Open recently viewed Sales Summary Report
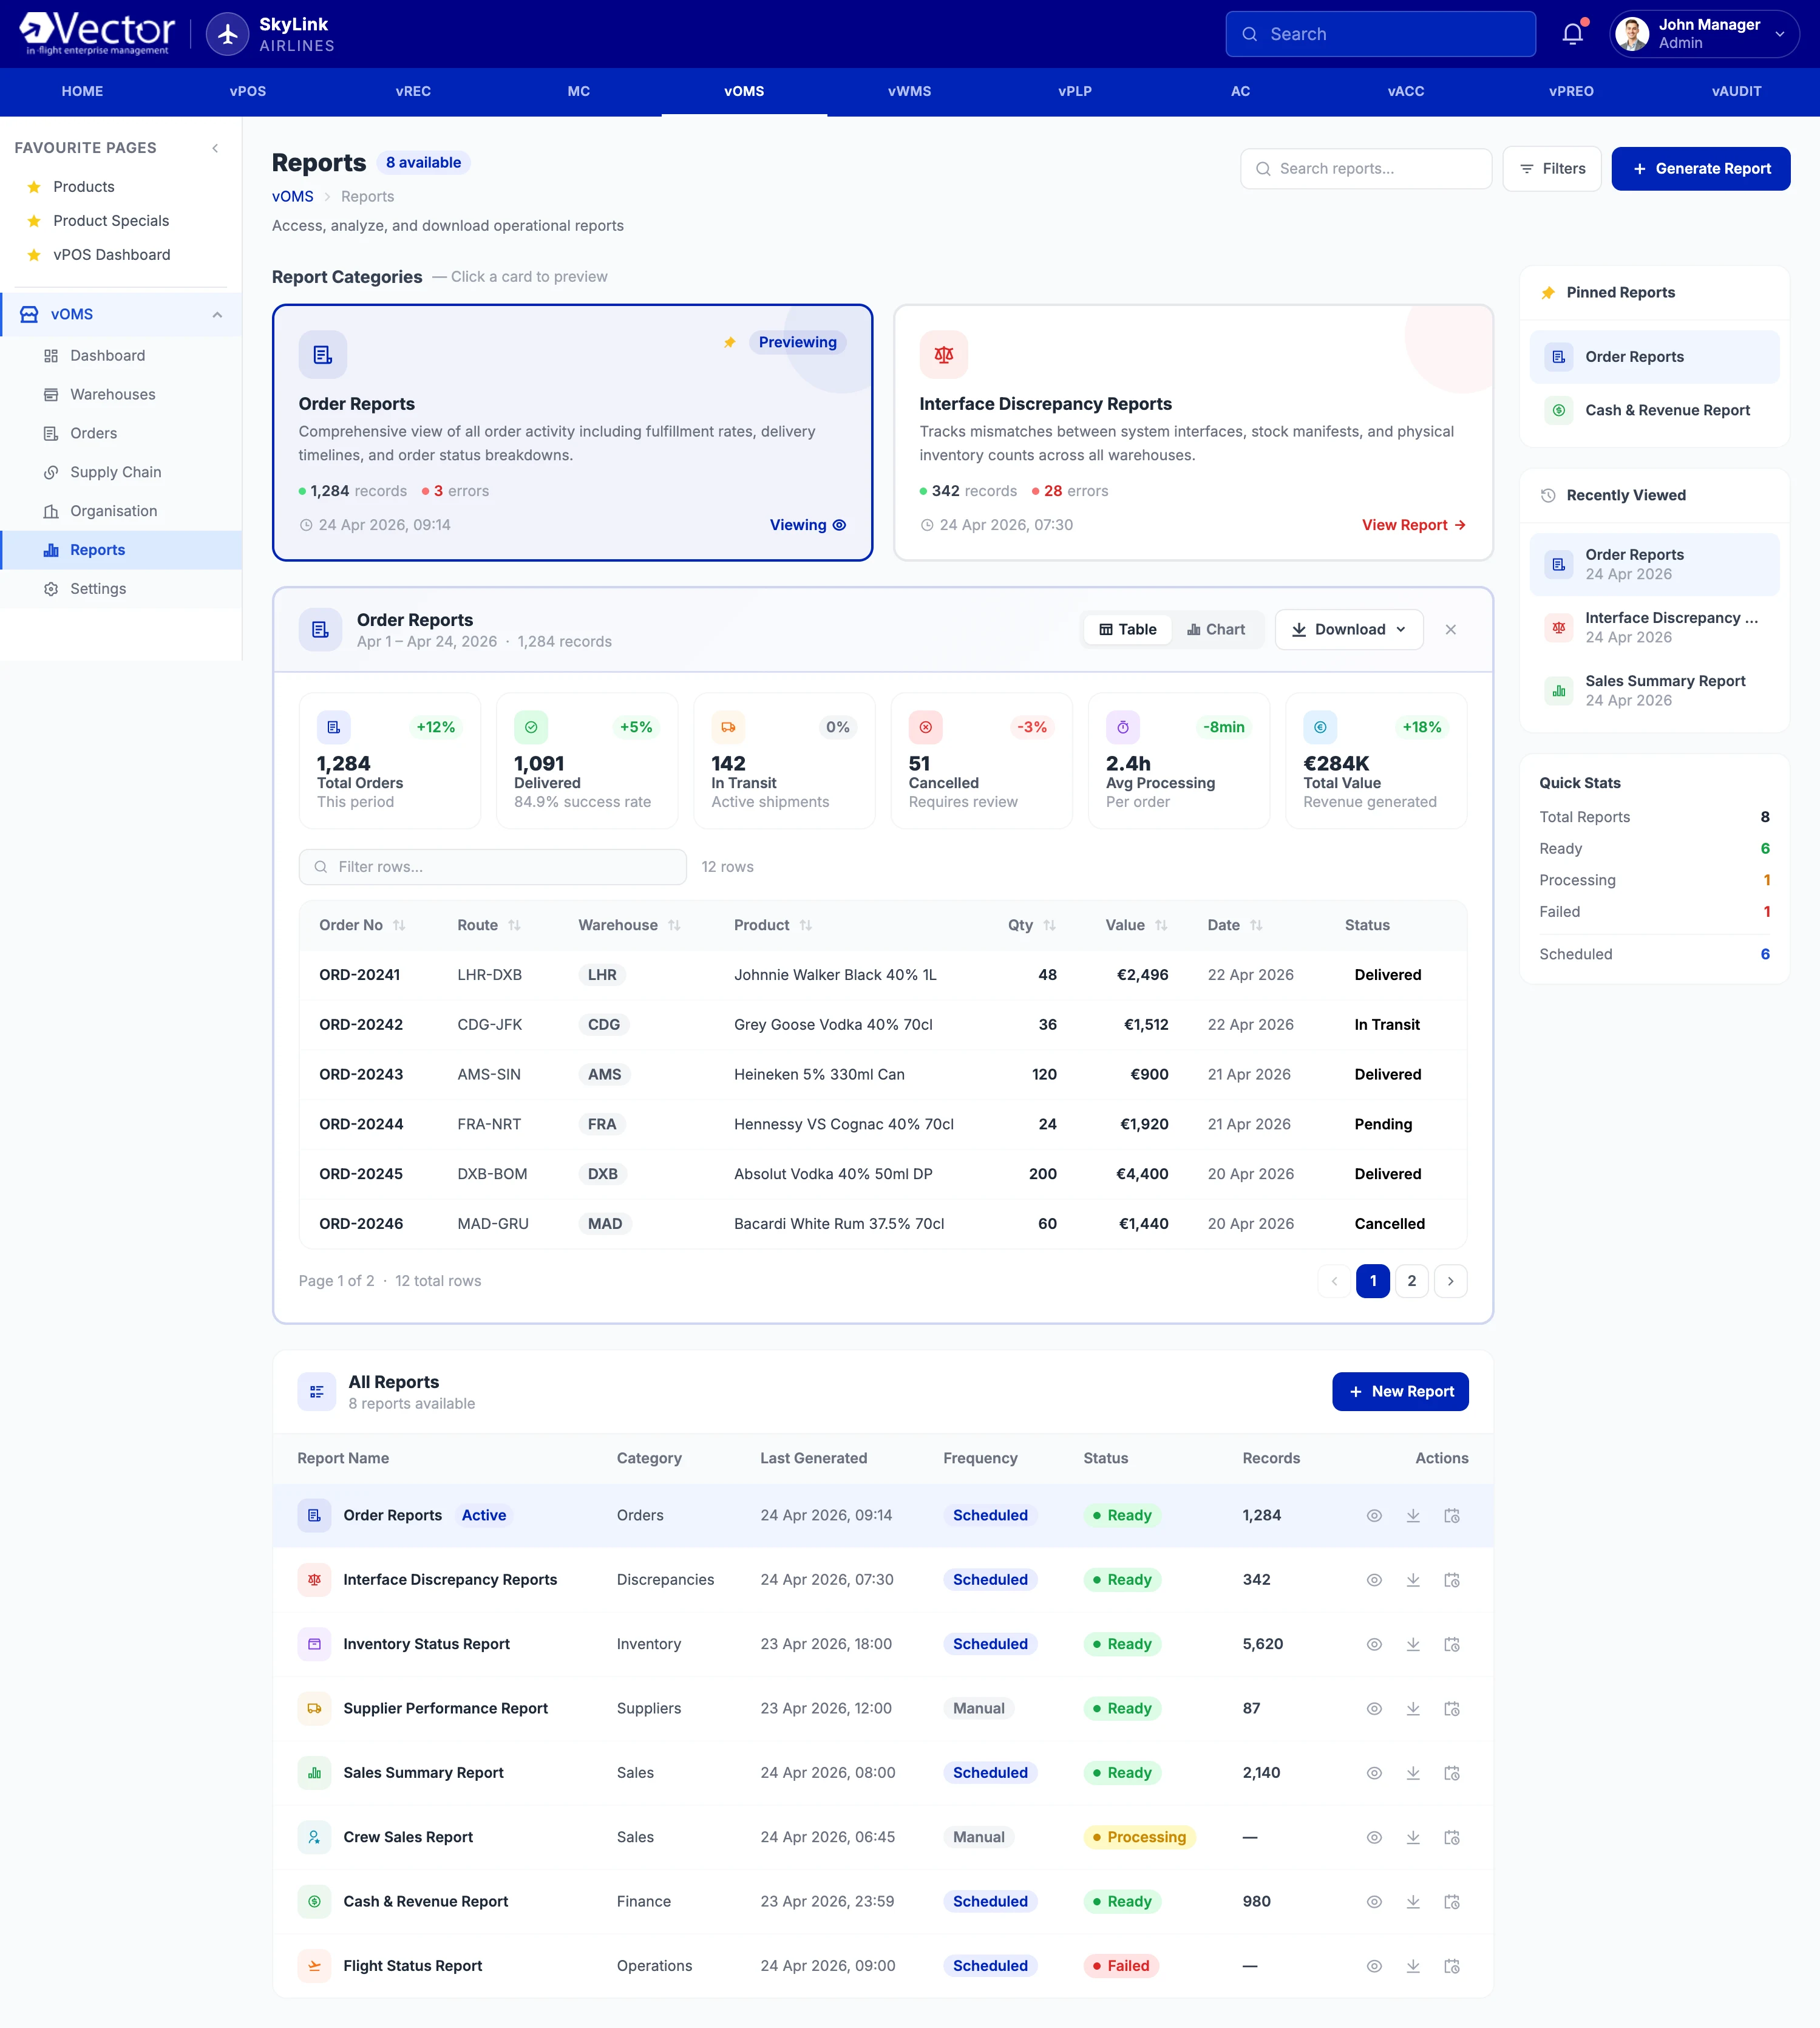1820x2028 pixels. pos(1654,690)
